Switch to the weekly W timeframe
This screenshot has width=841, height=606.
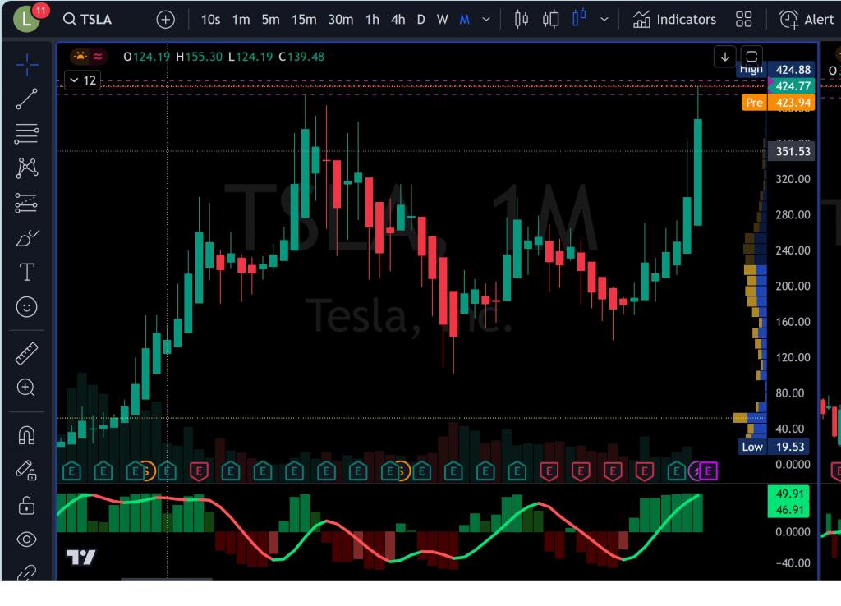point(442,20)
